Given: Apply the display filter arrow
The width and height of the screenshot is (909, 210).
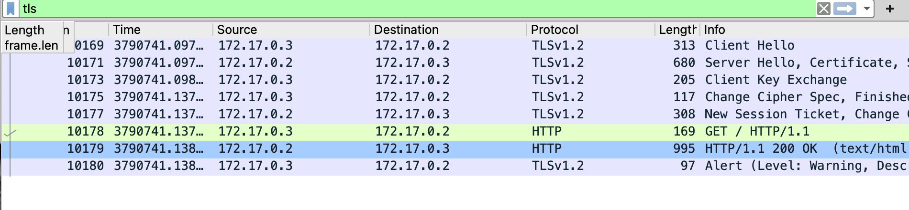Looking at the screenshot, I should [844, 9].
